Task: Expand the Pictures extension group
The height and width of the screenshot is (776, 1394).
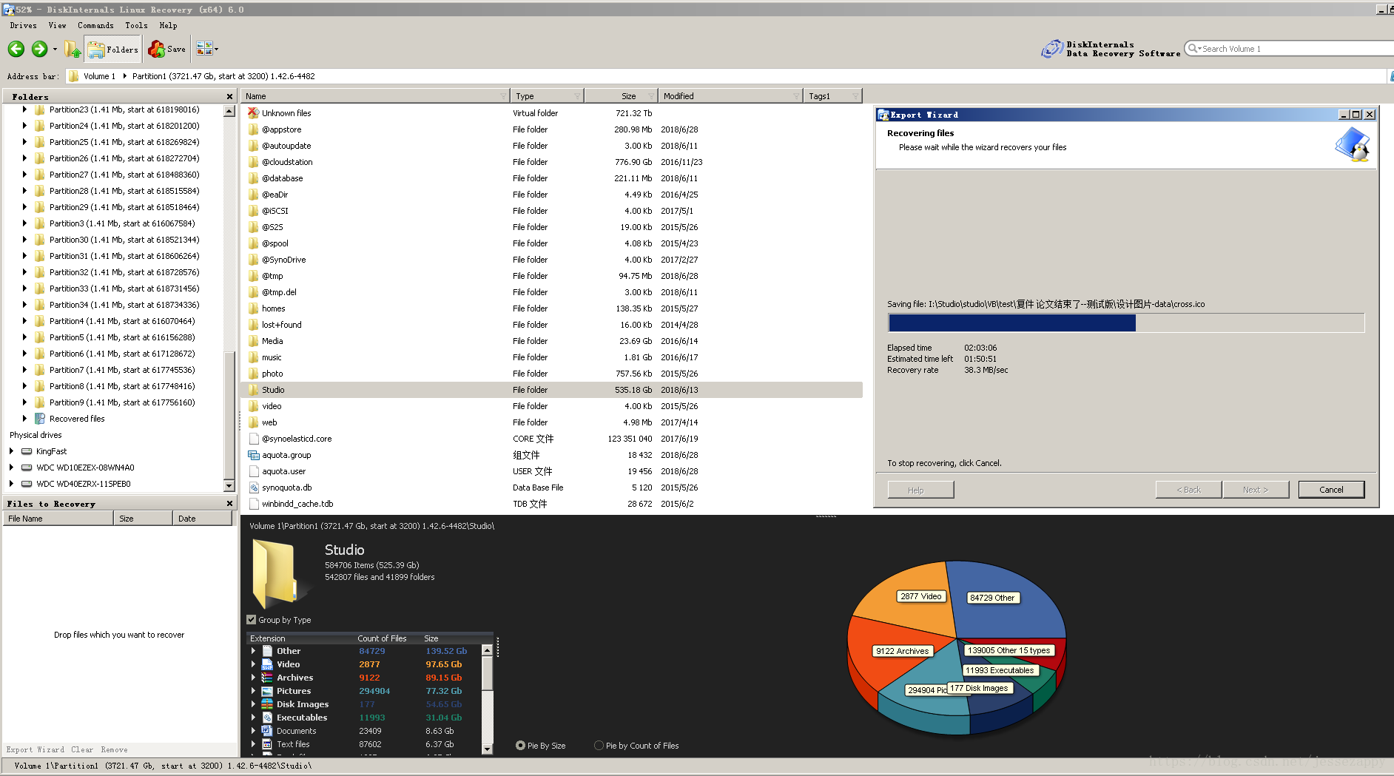Action: 253,691
